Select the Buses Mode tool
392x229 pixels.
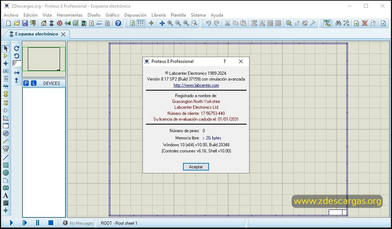click(x=6, y=86)
